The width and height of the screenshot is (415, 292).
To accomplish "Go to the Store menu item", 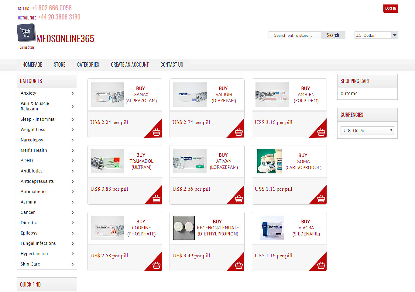I will point(60,65).
